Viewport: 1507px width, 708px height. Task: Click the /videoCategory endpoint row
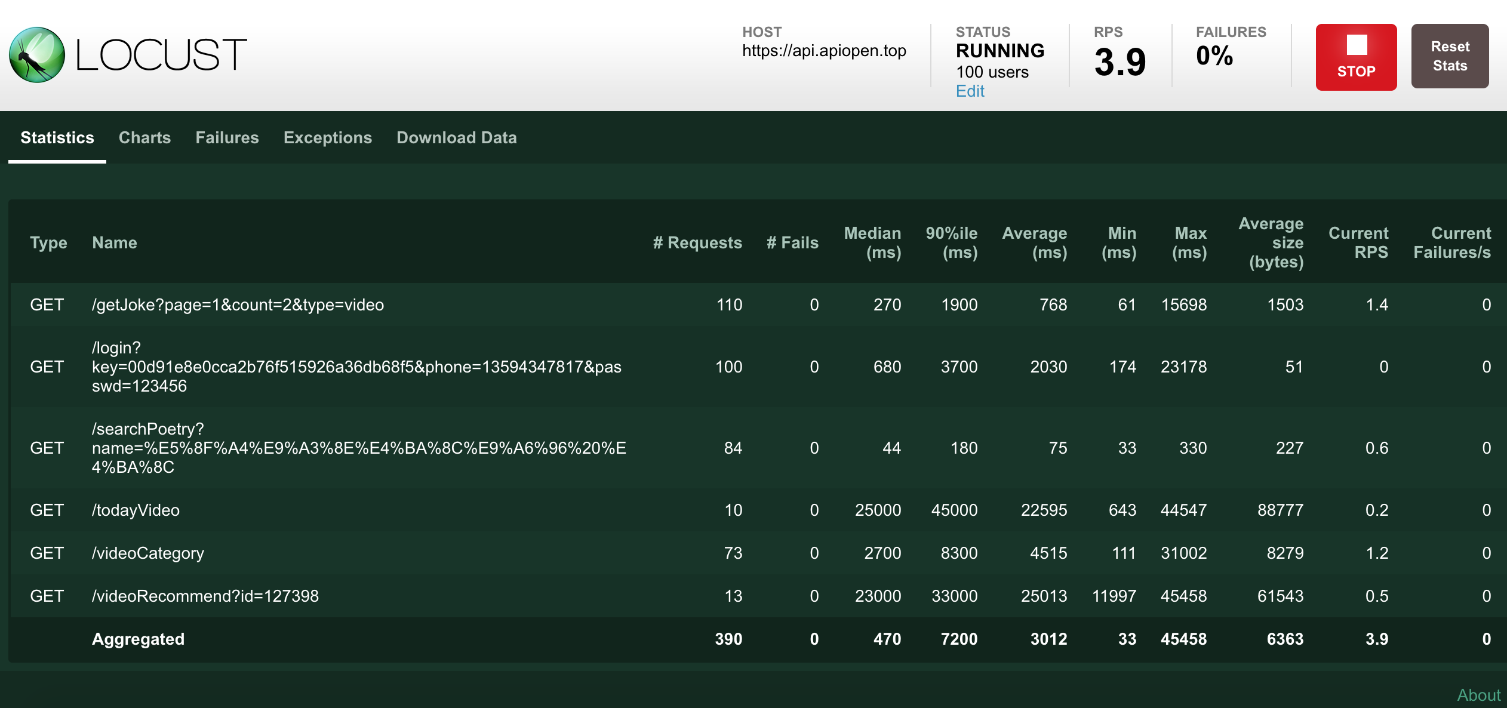pyautogui.click(x=147, y=553)
